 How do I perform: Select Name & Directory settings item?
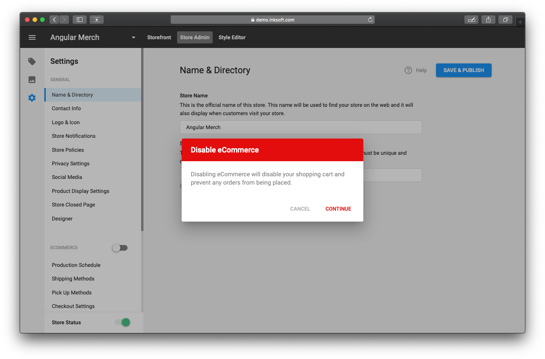pyautogui.click(x=93, y=95)
